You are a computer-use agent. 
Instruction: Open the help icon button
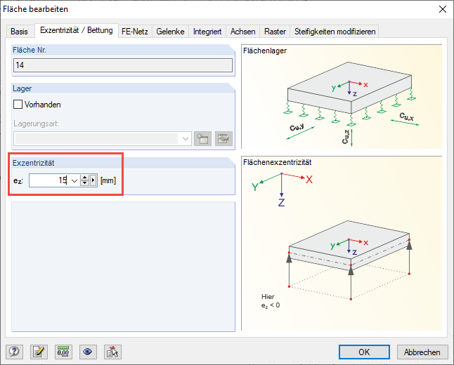coord(14,352)
